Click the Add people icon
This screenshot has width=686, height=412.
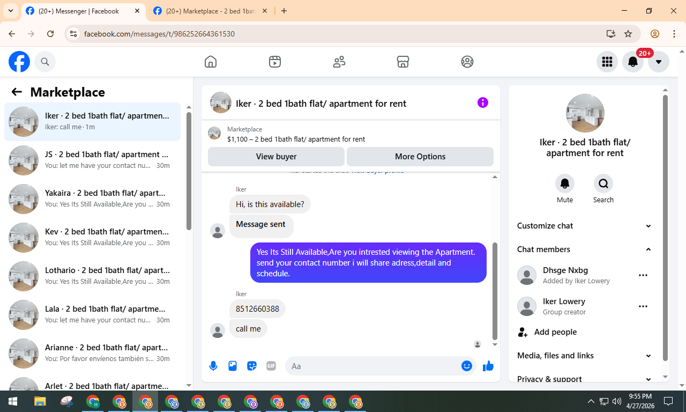point(523,332)
